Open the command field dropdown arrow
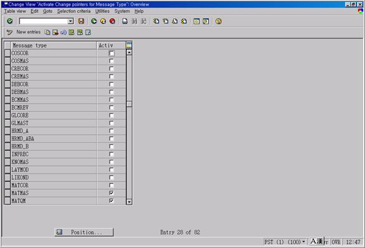 point(70,21)
